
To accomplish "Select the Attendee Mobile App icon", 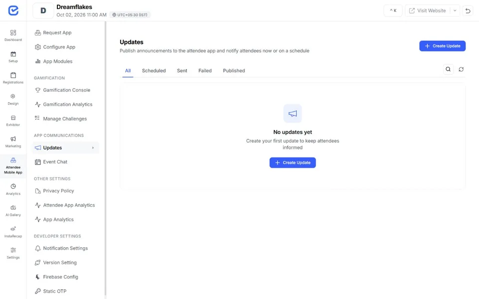I will tap(13, 160).
